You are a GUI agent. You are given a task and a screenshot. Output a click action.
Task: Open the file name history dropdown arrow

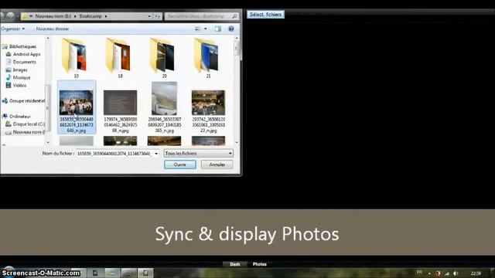tap(156, 154)
